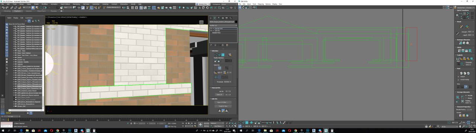Open the Modifier List dropdown
The width and height of the screenshot is (476, 133).
click(223, 25)
